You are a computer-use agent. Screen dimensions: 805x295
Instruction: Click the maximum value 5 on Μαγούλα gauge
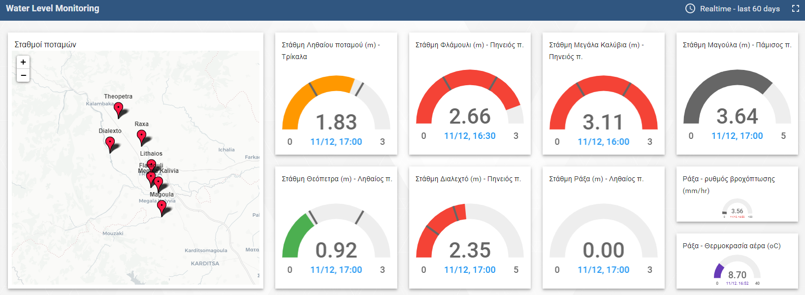click(783, 136)
